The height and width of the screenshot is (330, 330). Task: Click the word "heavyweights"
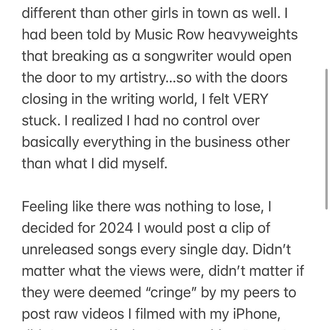point(253,35)
